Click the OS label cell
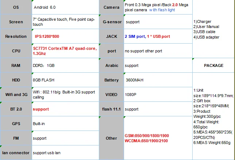This screenshot has height=160, width=235. [16, 7]
